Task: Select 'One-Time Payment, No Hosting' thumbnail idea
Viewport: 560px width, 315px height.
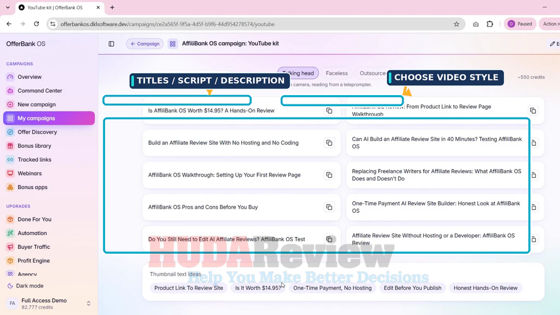Action: 332,288
